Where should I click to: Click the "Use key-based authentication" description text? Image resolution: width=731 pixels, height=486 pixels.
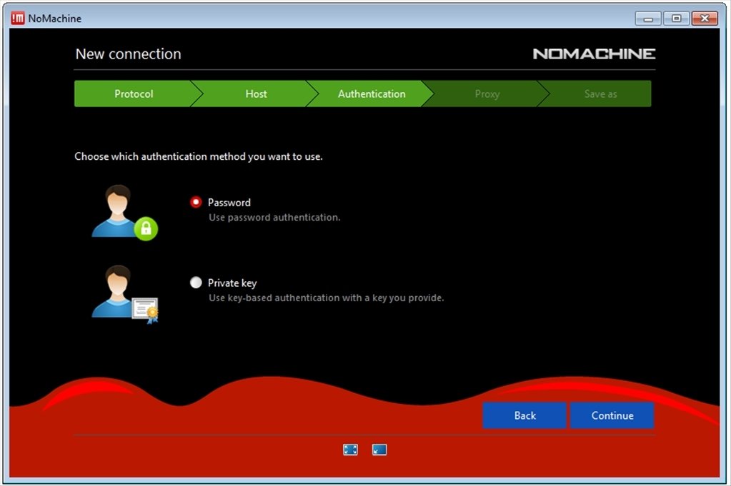327,298
